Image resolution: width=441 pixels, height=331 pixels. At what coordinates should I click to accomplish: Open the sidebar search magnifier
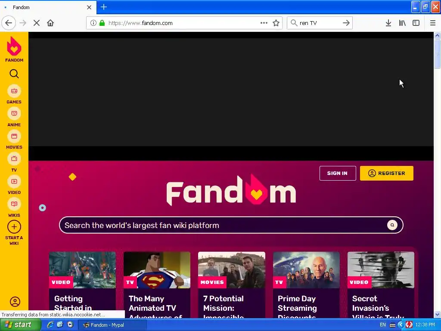[14, 74]
